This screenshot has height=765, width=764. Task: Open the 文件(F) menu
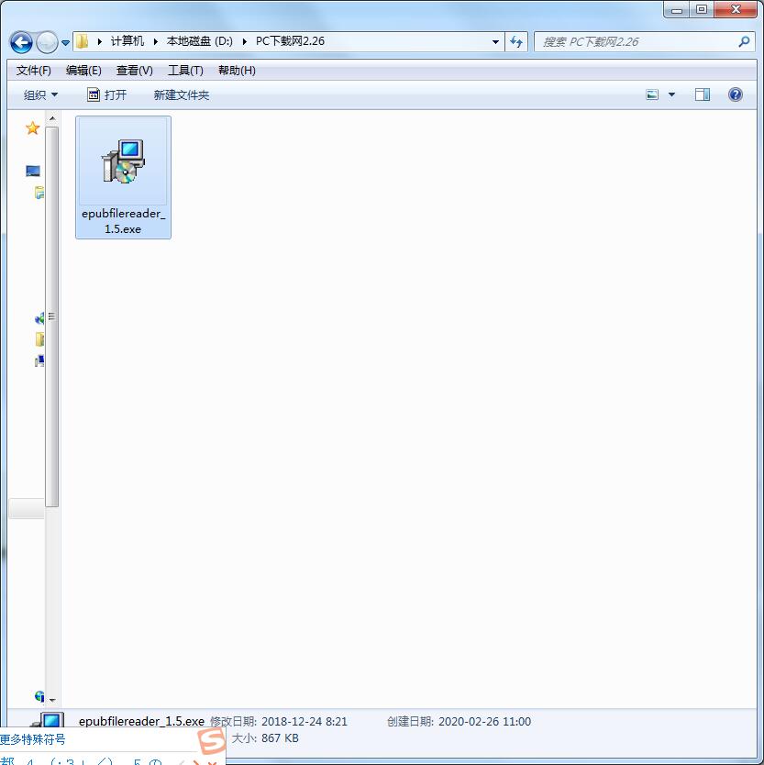(33, 70)
